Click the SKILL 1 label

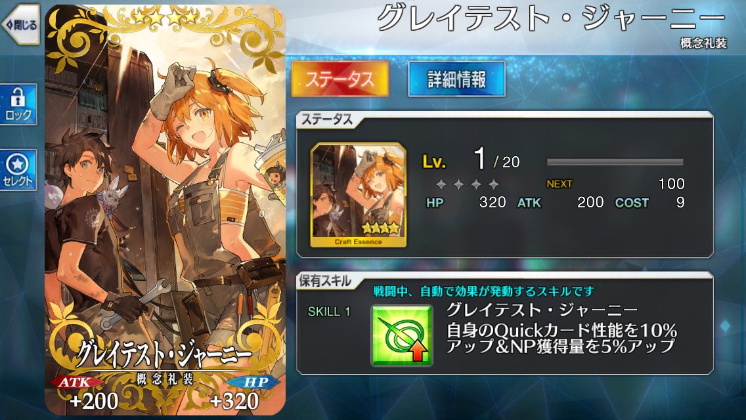(329, 312)
